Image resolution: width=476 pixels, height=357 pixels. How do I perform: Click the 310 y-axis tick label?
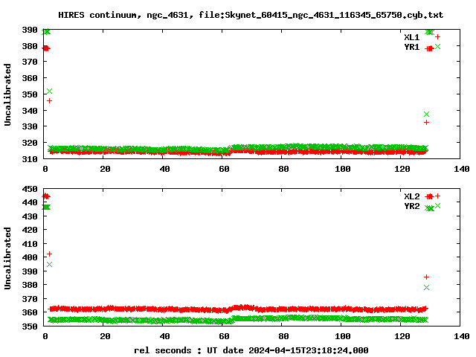[30, 158]
